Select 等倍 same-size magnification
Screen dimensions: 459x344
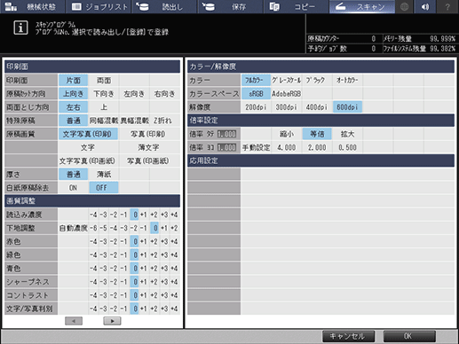tap(317, 134)
